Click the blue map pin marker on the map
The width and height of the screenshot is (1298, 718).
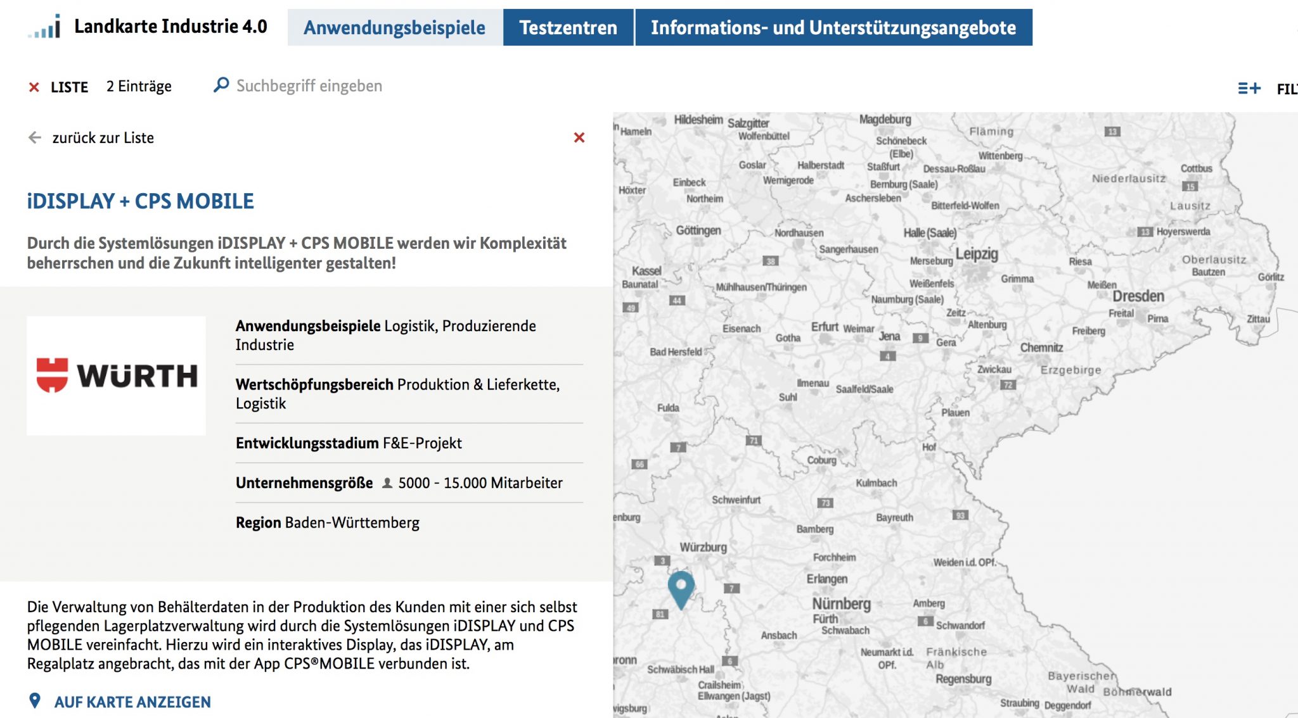(x=681, y=589)
